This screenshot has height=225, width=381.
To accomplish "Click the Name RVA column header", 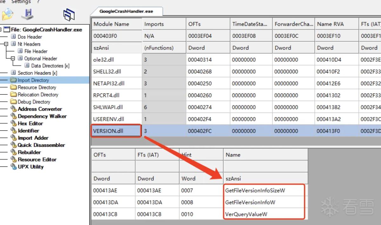I will click(x=337, y=24).
